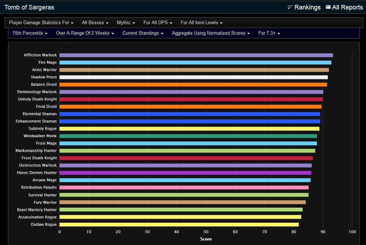
Task: Click the Frost Death Knight bar
Action: click(186, 158)
